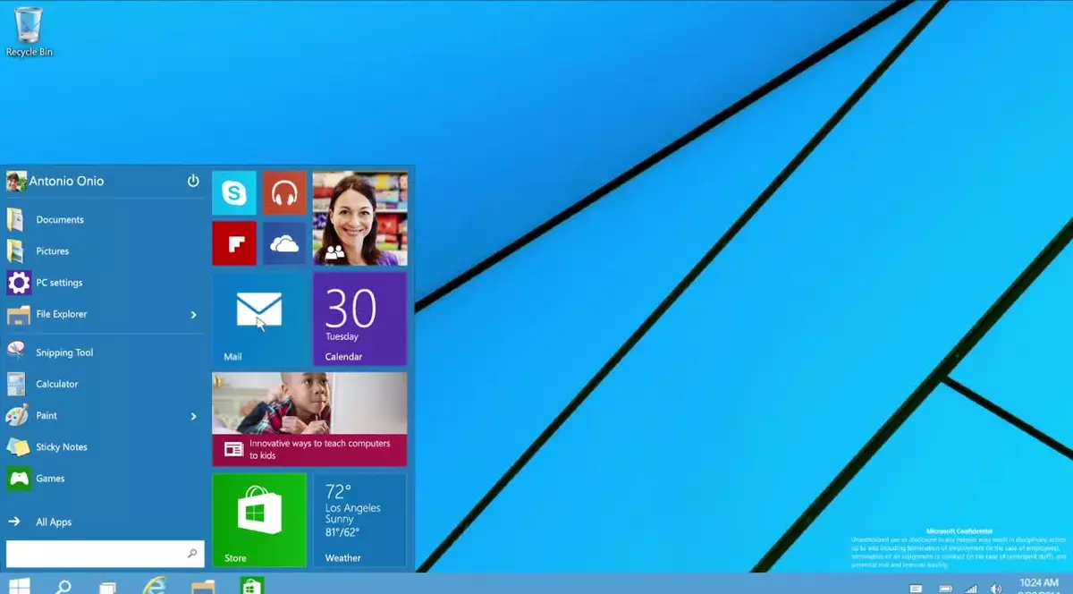The image size is (1073, 594).
Task: Open the Flipboard tile
Action: click(x=233, y=242)
